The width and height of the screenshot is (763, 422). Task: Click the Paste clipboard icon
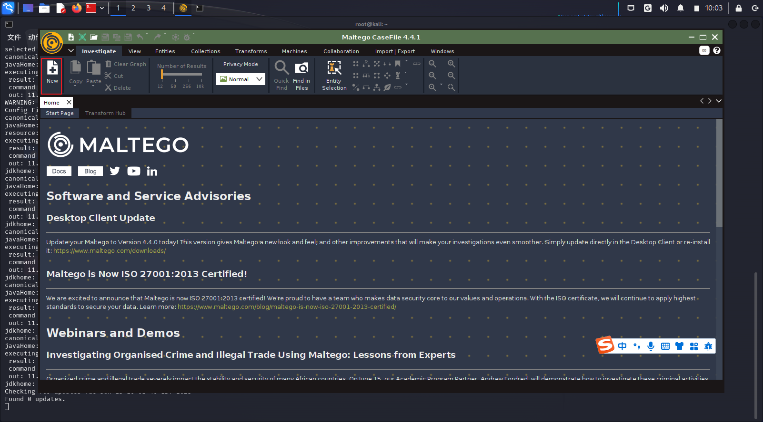(93, 67)
